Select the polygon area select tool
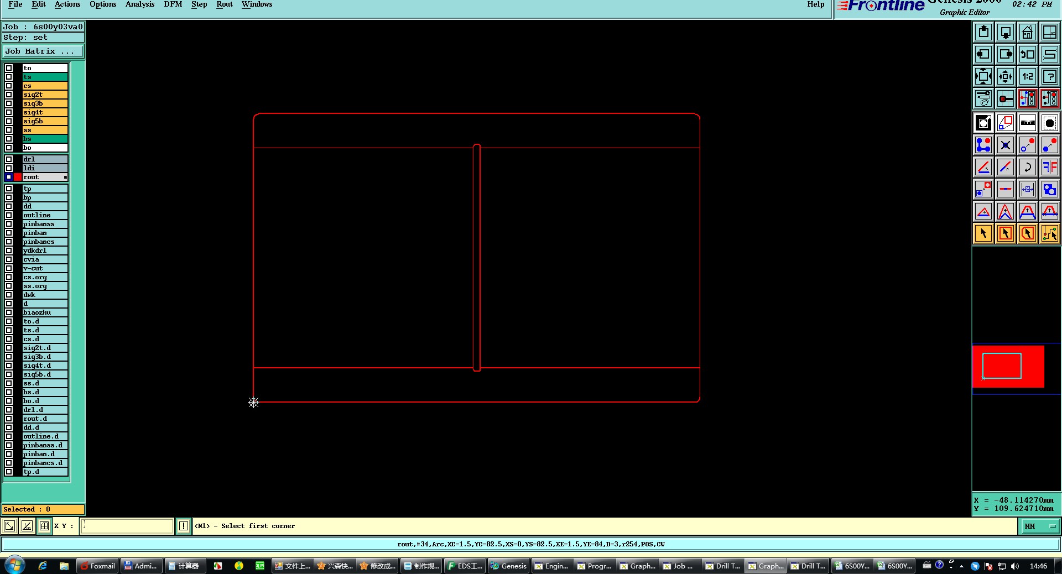Viewport: 1062px width, 574px height. point(1028,233)
